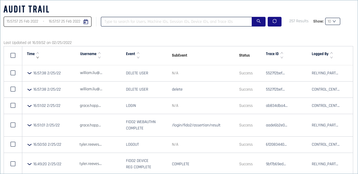The height and width of the screenshot is (174, 358).
Task: Sort by Username column arrows
Action: 99,55
